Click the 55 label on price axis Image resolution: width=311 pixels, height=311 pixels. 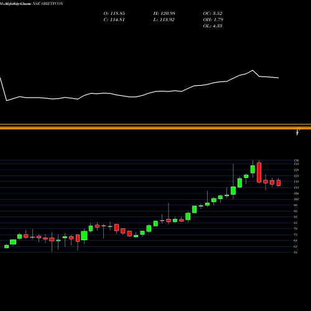point(295,253)
